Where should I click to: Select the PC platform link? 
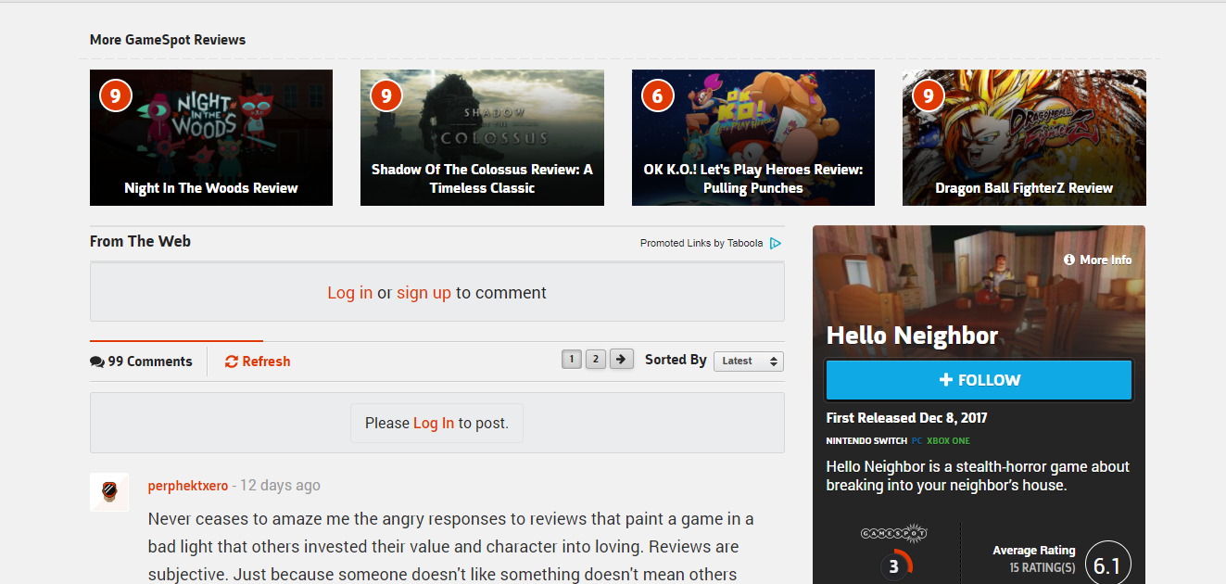click(x=916, y=441)
